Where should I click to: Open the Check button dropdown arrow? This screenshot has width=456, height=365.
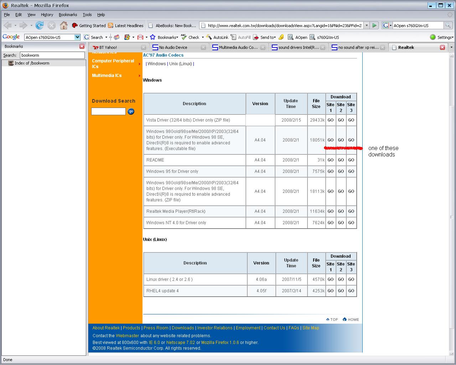[203, 37]
